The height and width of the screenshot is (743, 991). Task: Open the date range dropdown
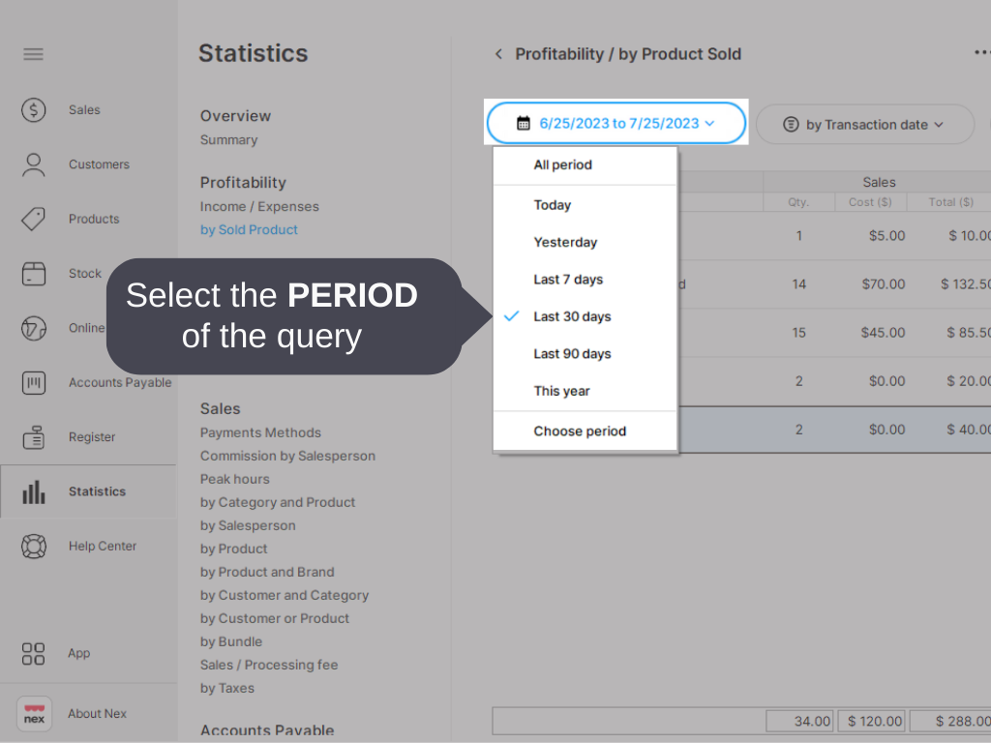coord(616,123)
